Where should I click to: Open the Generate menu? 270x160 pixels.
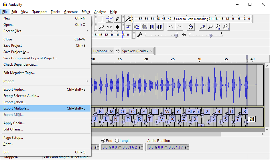tap(71, 12)
